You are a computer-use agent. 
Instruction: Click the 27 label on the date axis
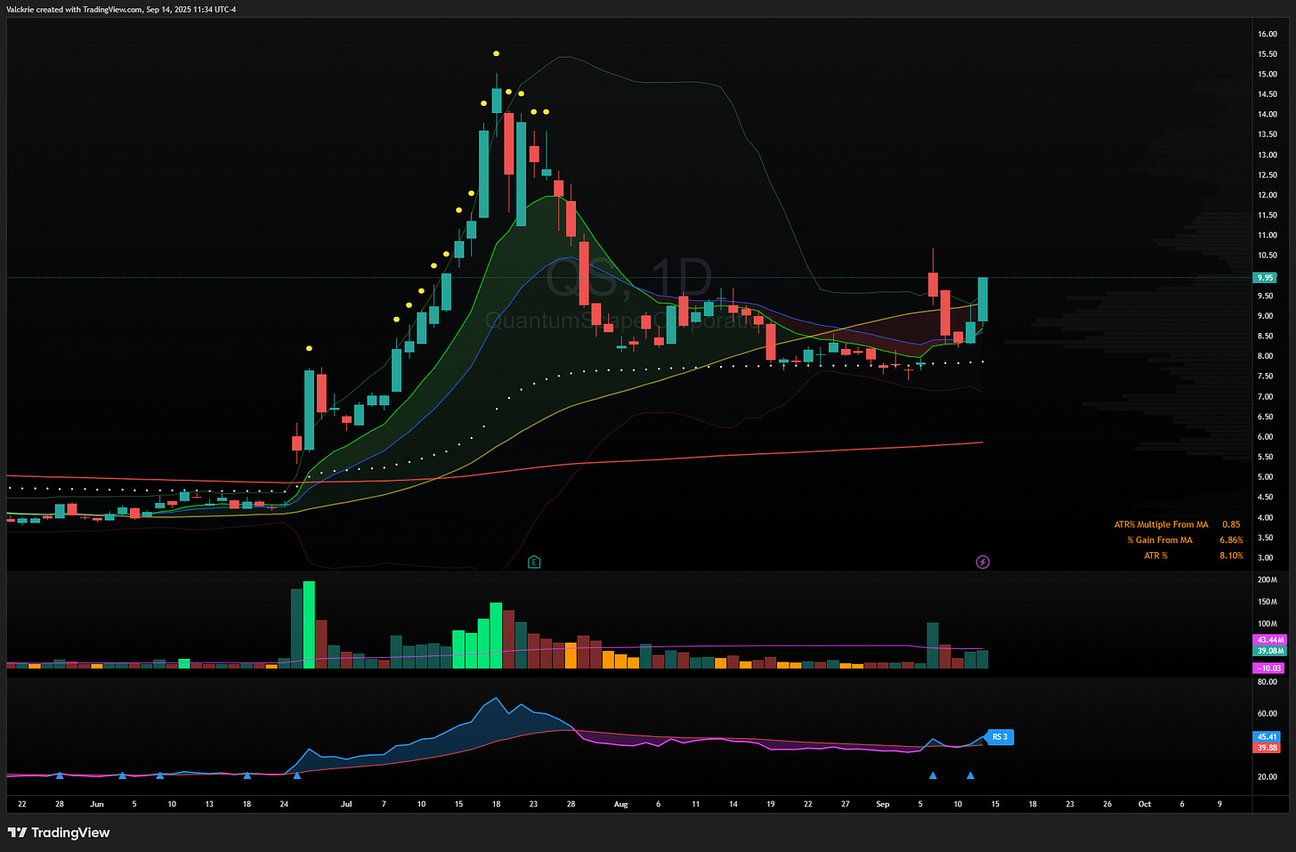845,804
